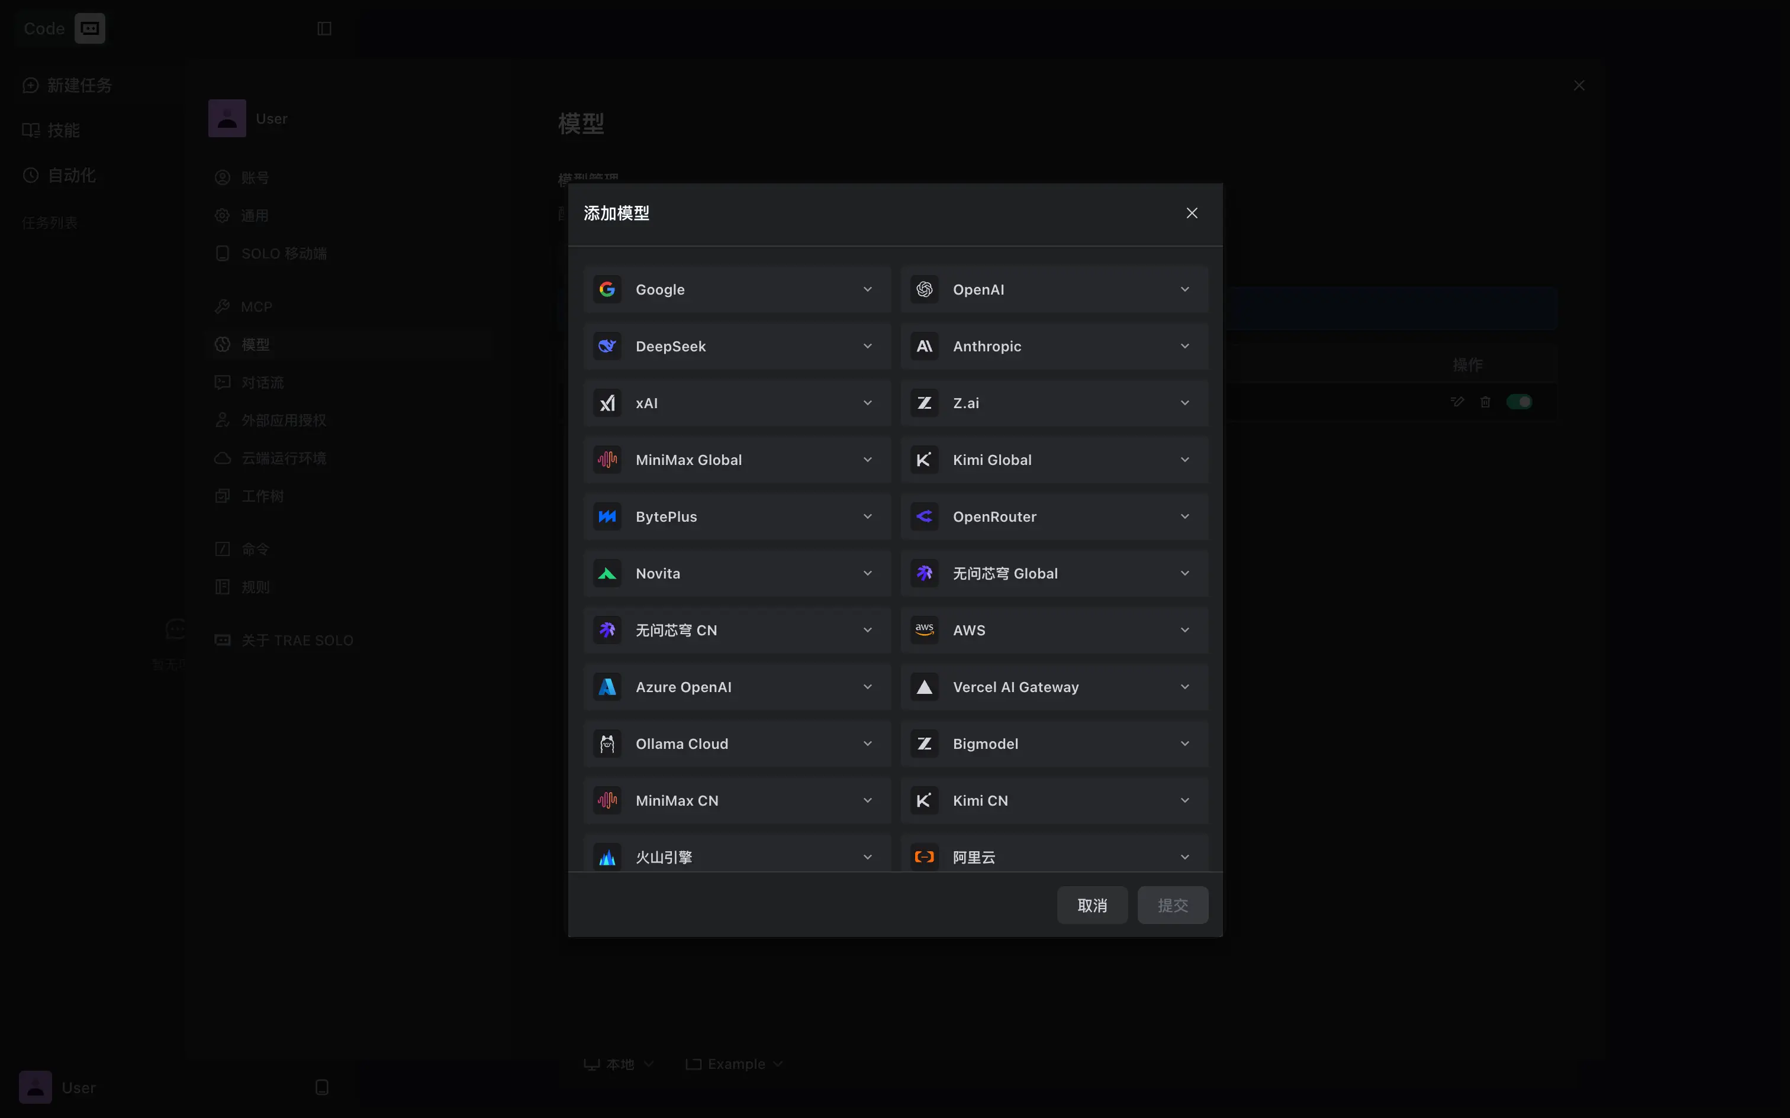
Task: Close the settings page with the top-right X
Action: pos(1579,86)
